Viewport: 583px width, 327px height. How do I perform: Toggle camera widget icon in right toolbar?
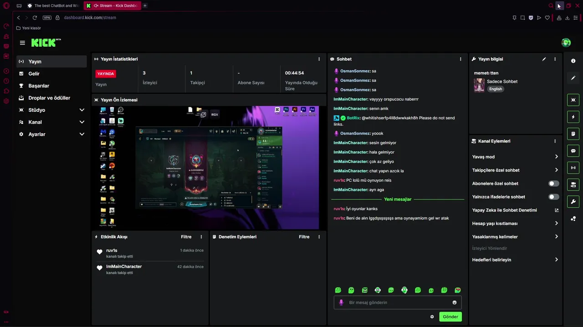pyautogui.click(x=573, y=184)
